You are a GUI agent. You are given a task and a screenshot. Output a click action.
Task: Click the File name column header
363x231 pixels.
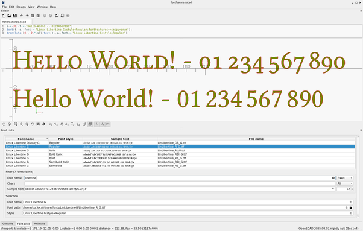tap(256, 139)
